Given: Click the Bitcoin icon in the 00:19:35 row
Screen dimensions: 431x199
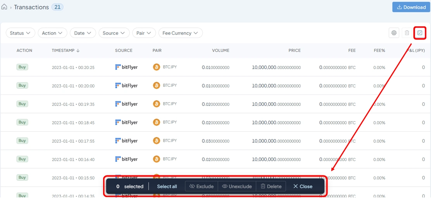Looking at the screenshot, I should (157, 104).
